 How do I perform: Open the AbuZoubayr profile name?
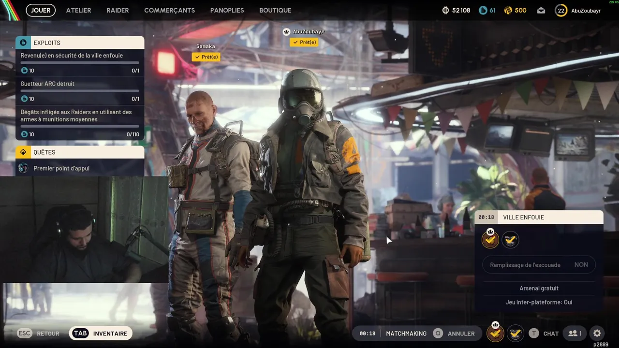pos(586,10)
